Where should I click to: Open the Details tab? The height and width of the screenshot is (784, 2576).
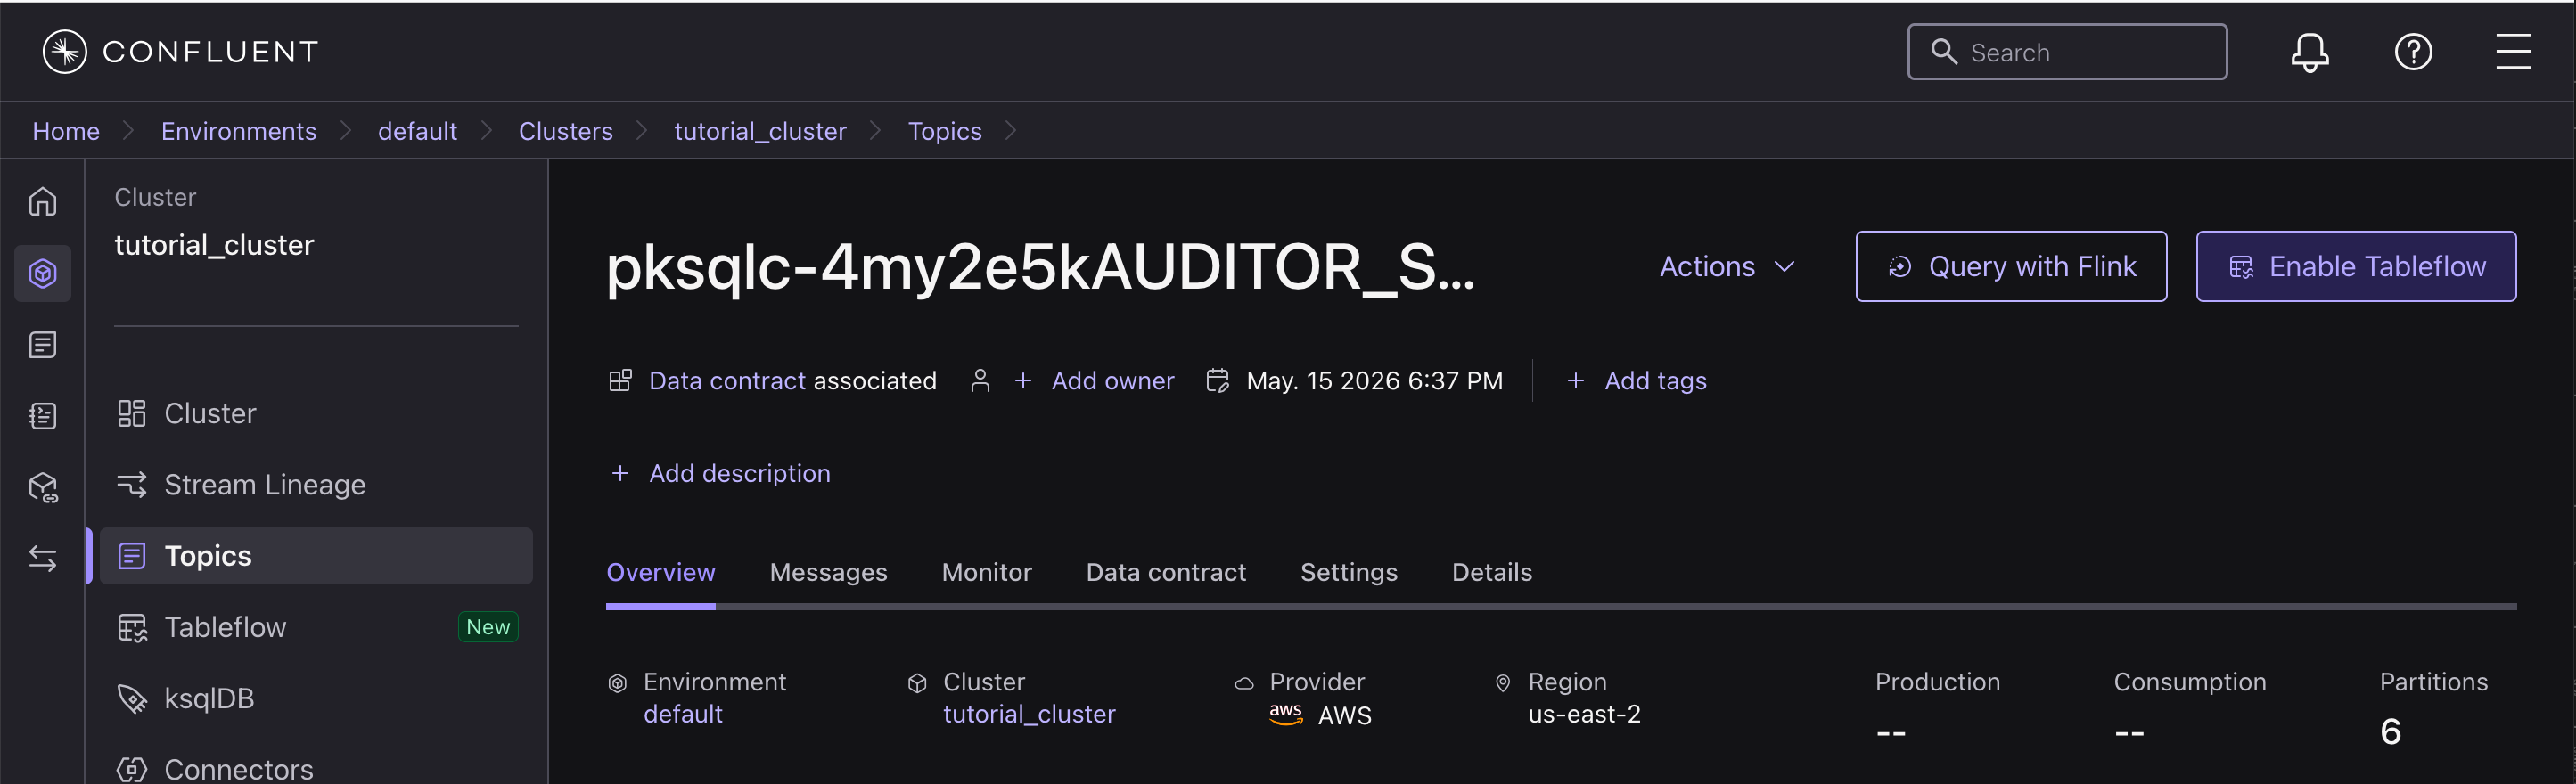[1492, 572]
